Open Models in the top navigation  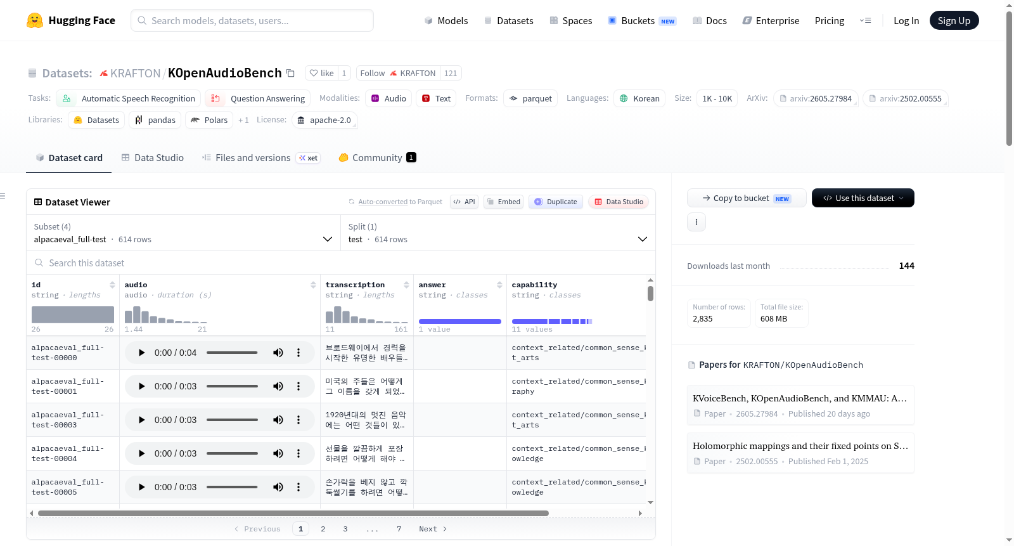coord(446,20)
